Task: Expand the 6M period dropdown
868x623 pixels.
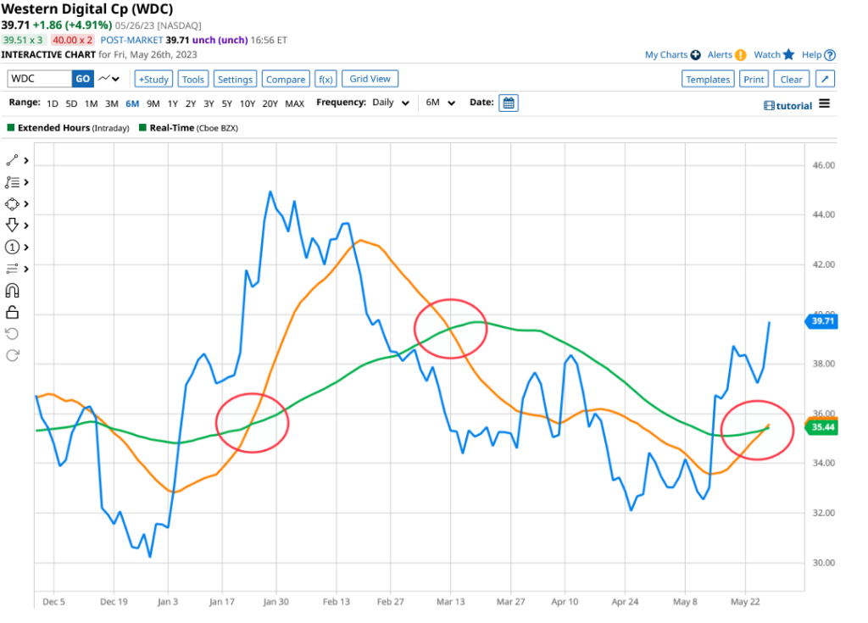Action: pos(440,103)
